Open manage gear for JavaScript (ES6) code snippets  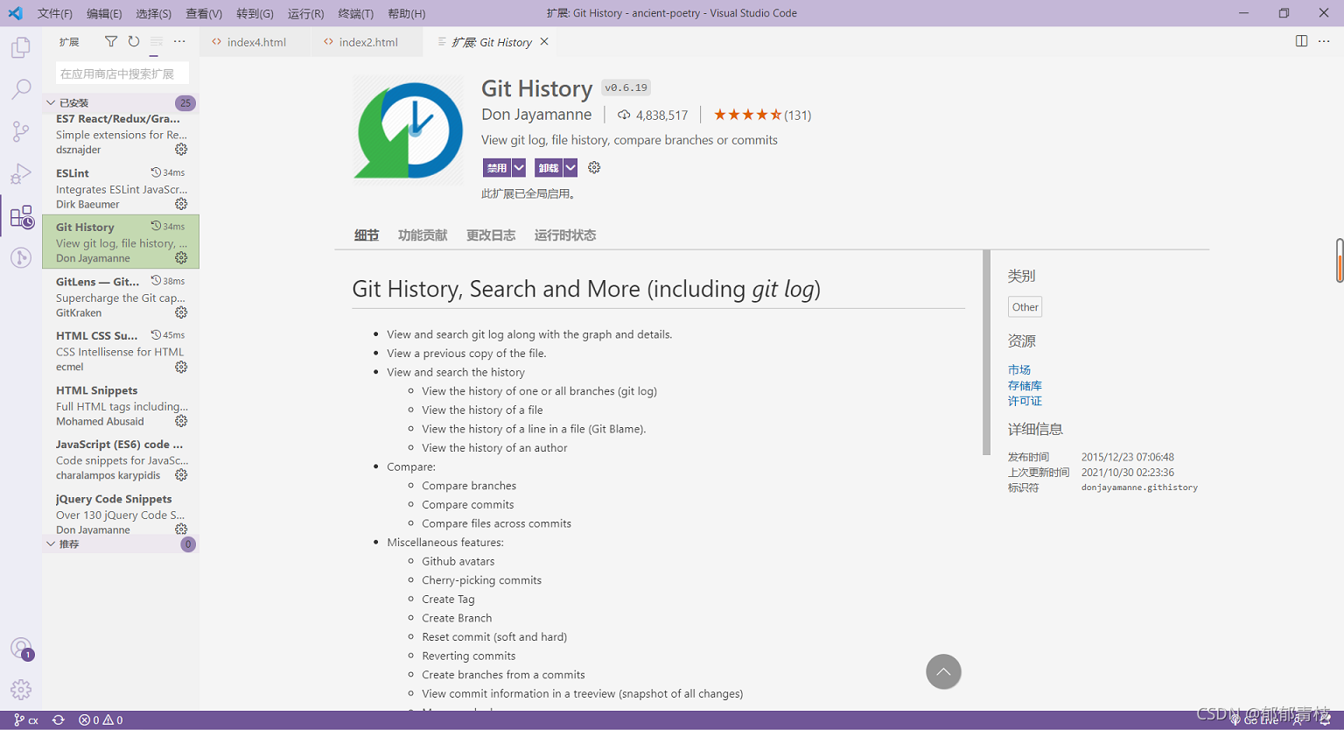coord(181,475)
